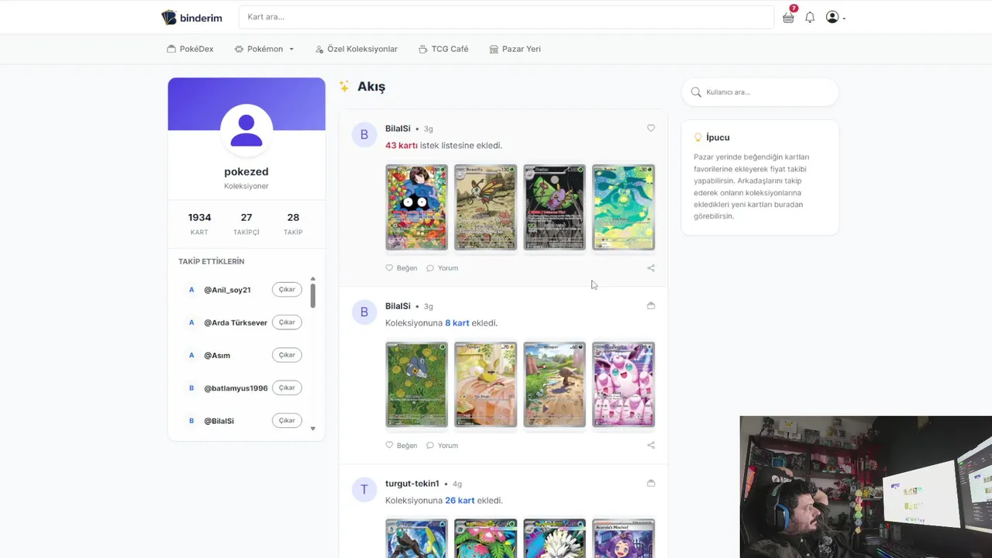This screenshot has height=558, width=992.
Task: Open the yellow card in 8 kart post
Action: click(x=485, y=384)
